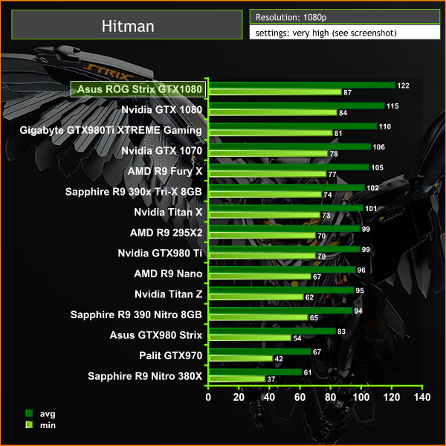Select the Nvidia Titan Z label
Viewport: 446px width, 446px height.
[169, 294]
